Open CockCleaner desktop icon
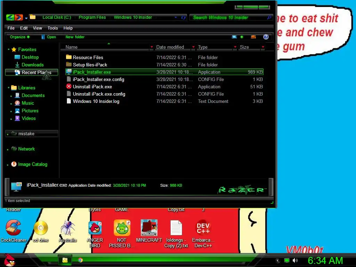356x267 pixels. coord(14,231)
